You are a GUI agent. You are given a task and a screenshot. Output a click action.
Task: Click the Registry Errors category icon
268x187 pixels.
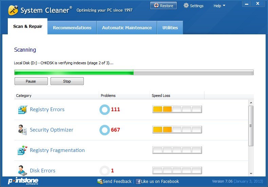pyautogui.click(x=23, y=109)
